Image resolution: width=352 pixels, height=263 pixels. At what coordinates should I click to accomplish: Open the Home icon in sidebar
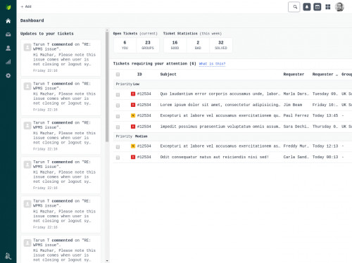(8, 21)
